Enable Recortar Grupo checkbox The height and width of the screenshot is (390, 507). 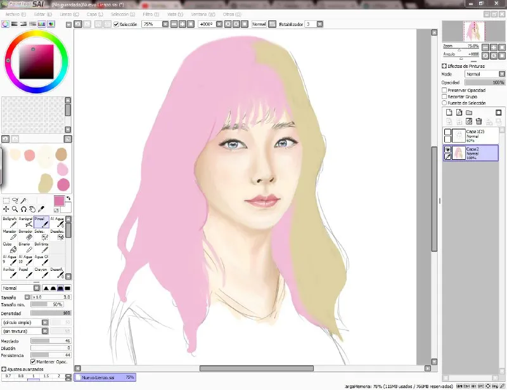coord(444,96)
